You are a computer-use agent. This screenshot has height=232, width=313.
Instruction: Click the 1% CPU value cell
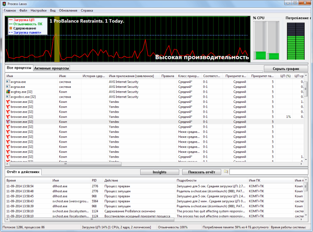coord(288,117)
